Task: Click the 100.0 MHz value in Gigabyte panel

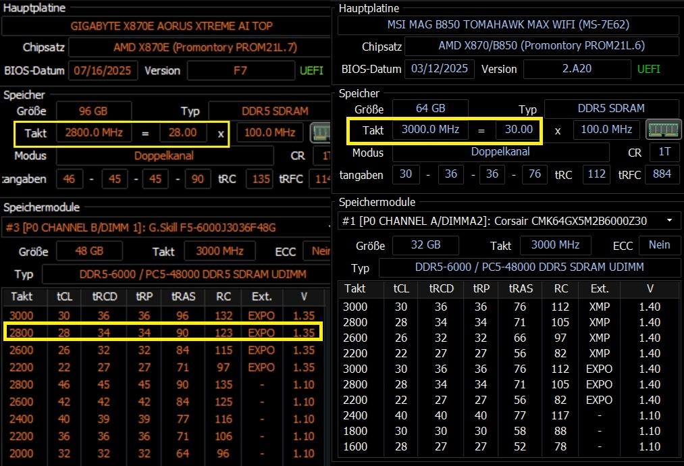Action: tap(270, 132)
